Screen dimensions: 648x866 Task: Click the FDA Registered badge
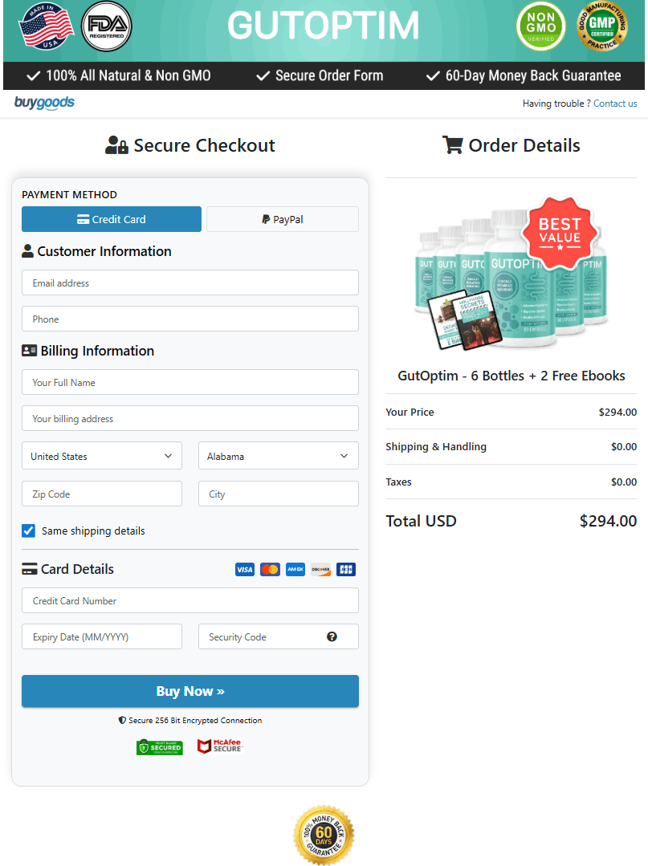pos(107,26)
